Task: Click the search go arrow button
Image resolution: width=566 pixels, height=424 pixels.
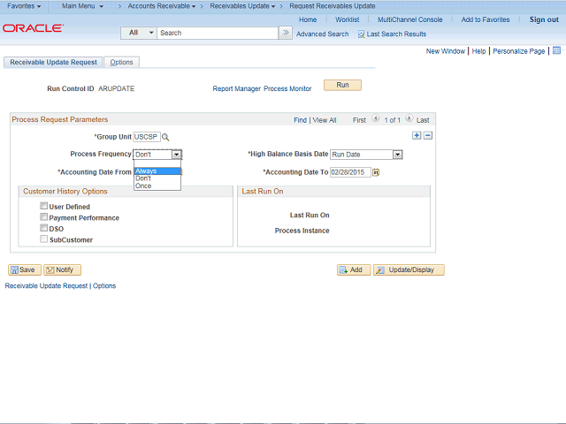Action: [x=286, y=33]
